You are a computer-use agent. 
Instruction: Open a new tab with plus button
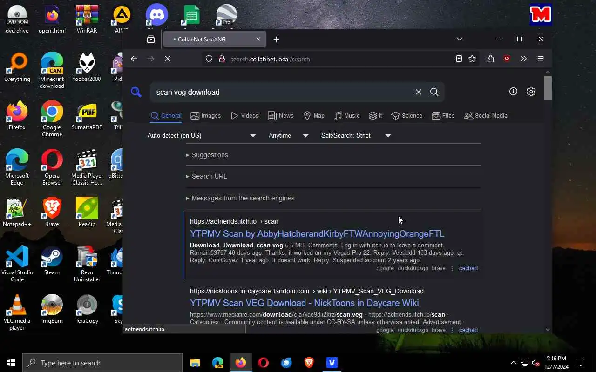pyautogui.click(x=276, y=40)
